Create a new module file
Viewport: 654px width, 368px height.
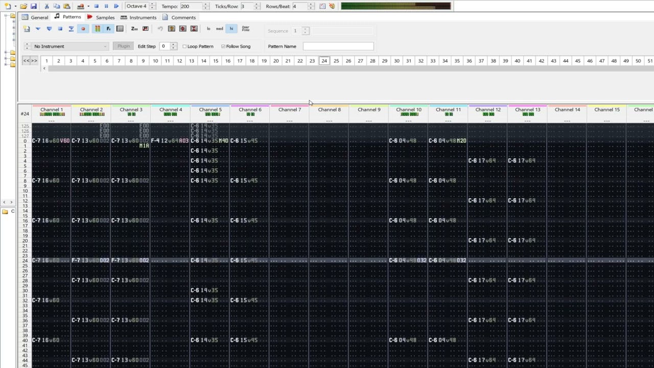pos(7,6)
